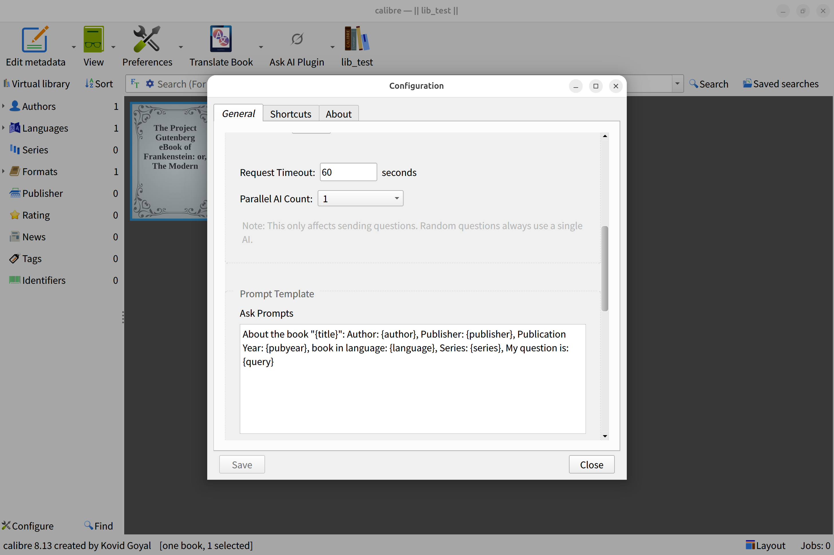Open the Translate Book plugin icon
The image size is (834, 555).
coord(221,39)
